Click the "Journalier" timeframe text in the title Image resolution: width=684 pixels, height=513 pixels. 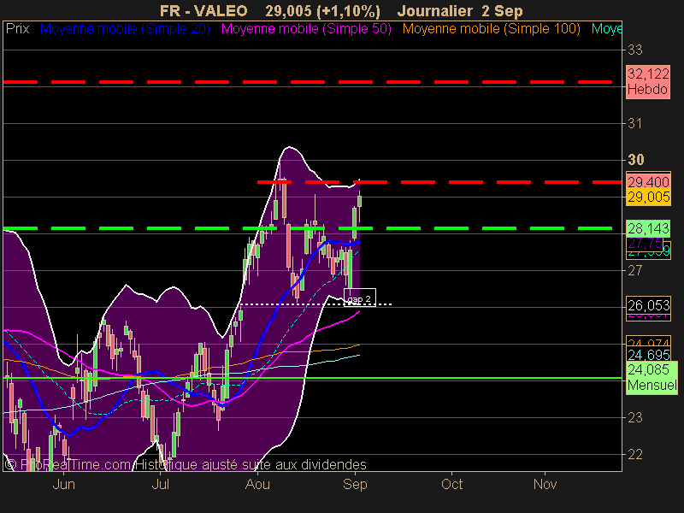(x=435, y=10)
